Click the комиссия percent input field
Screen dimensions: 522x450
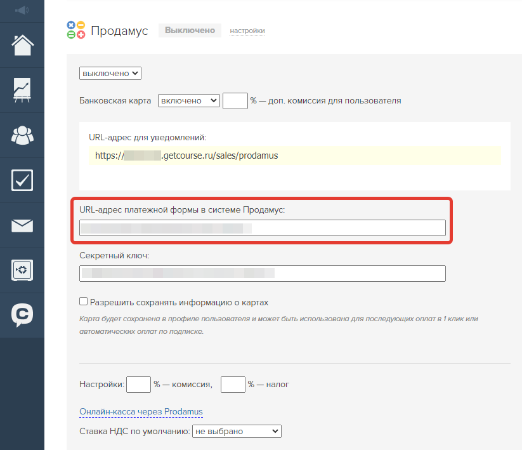[x=138, y=385]
